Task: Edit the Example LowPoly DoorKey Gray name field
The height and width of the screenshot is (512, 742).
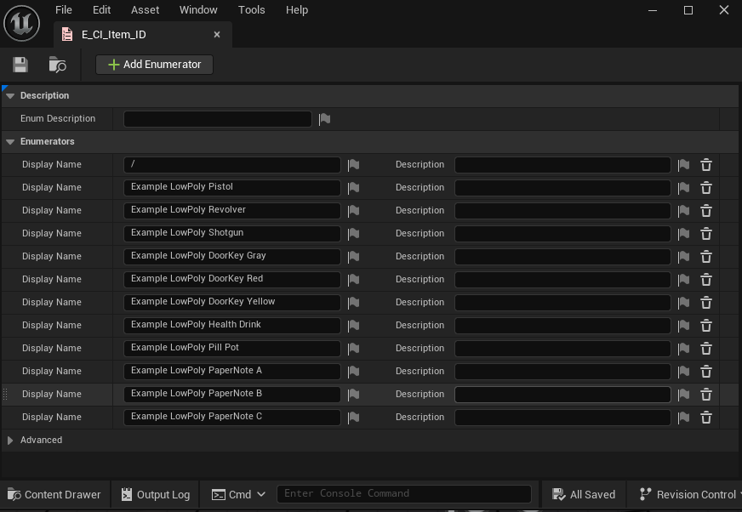Action: (x=231, y=256)
